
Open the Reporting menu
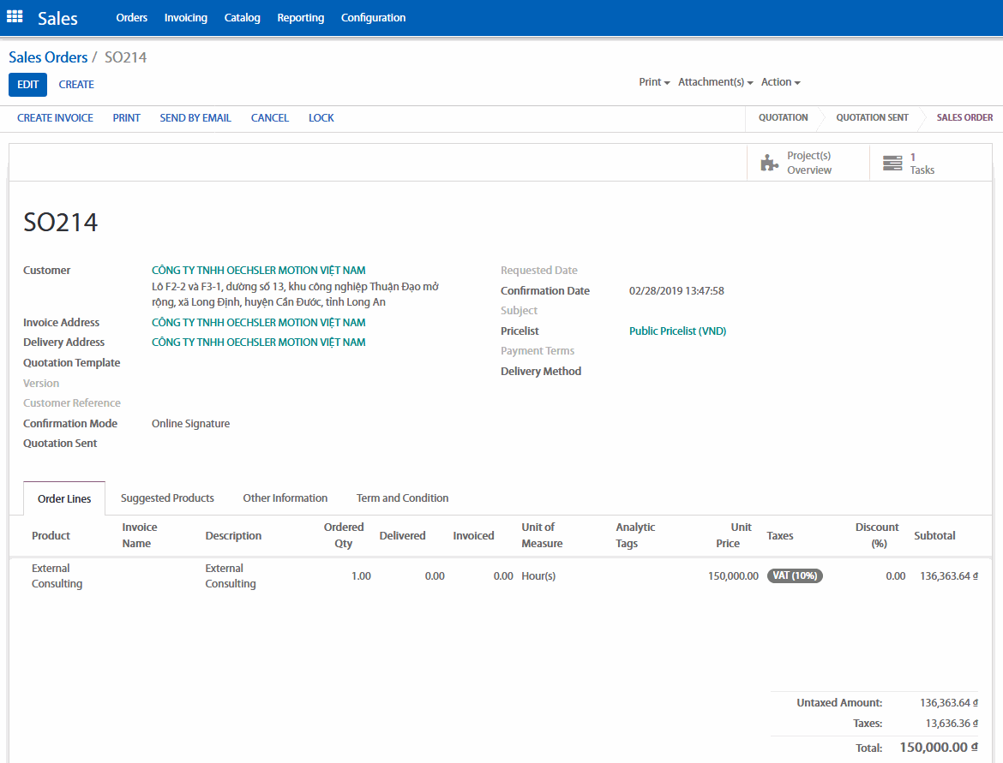pos(300,18)
